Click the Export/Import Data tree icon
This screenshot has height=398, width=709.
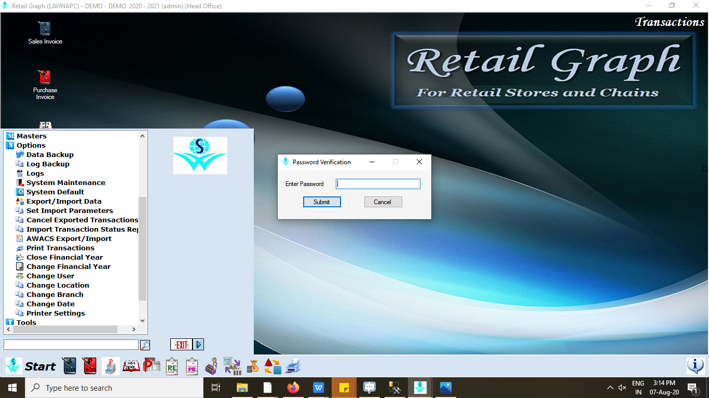(20, 202)
